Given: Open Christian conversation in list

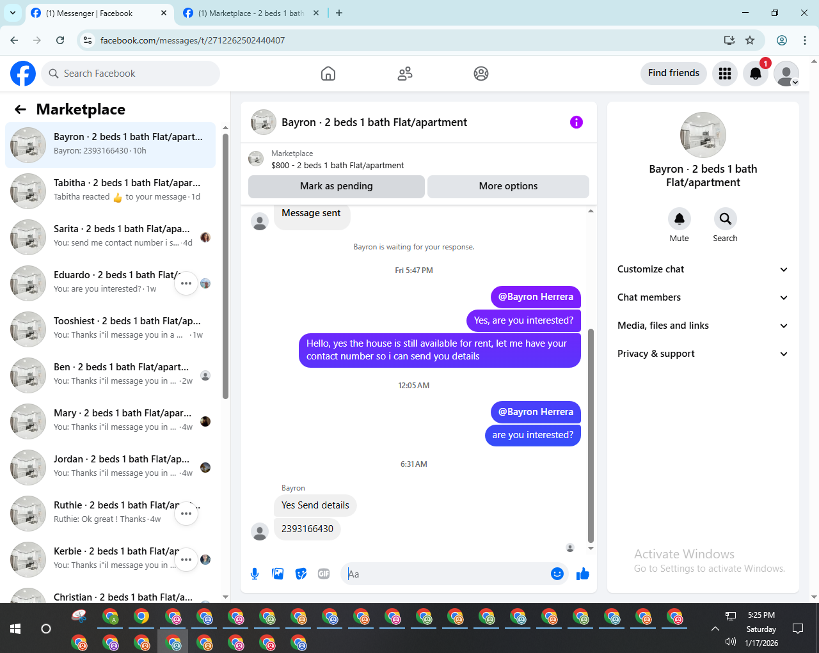Looking at the screenshot, I should tap(110, 595).
